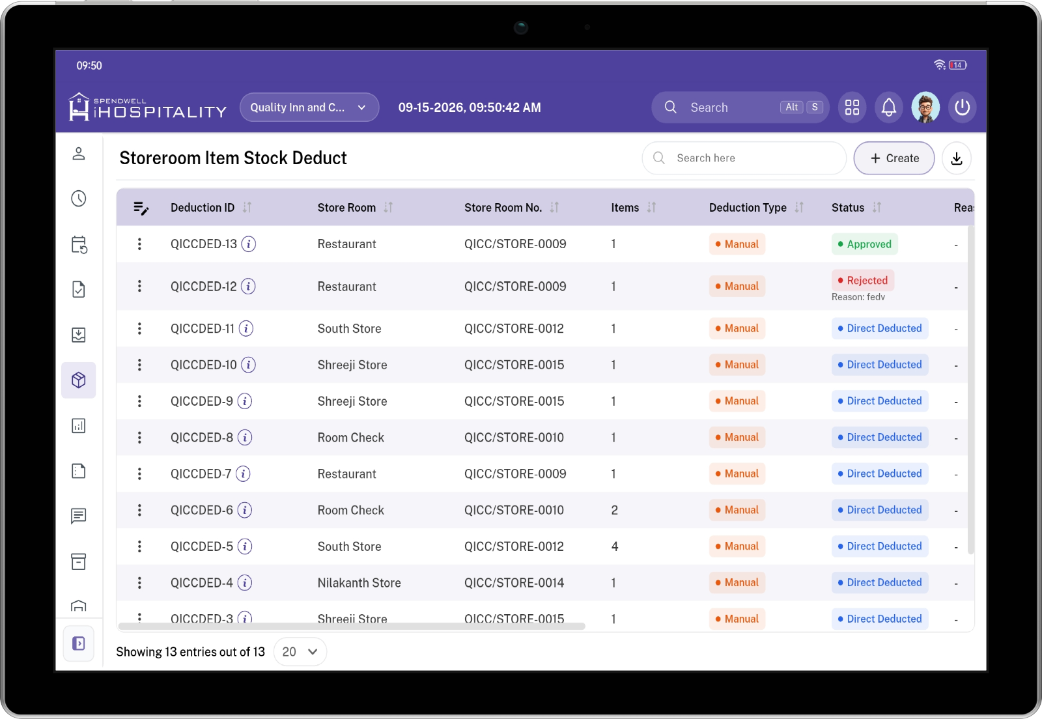Sort by Status column
This screenshot has height=719, width=1042.
coord(877,207)
